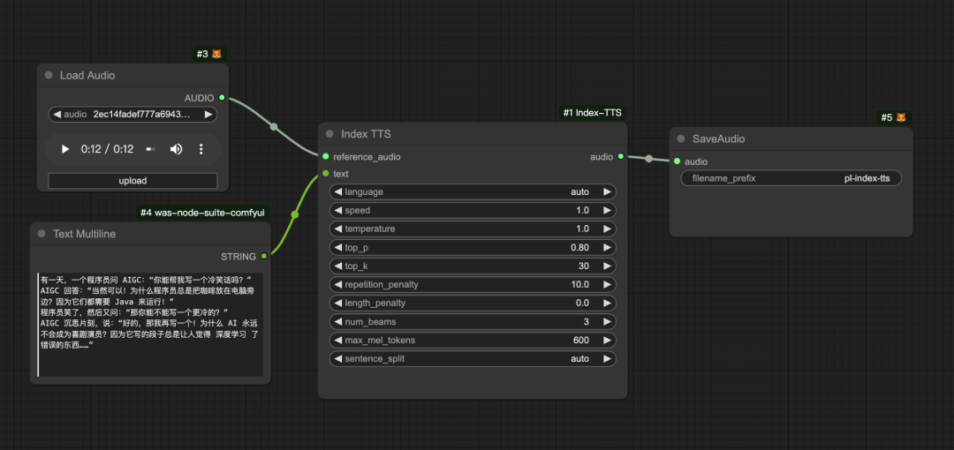This screenshot has height=450, width=954.
Task: Decrease the temperature value
Action: coord(337,229)
